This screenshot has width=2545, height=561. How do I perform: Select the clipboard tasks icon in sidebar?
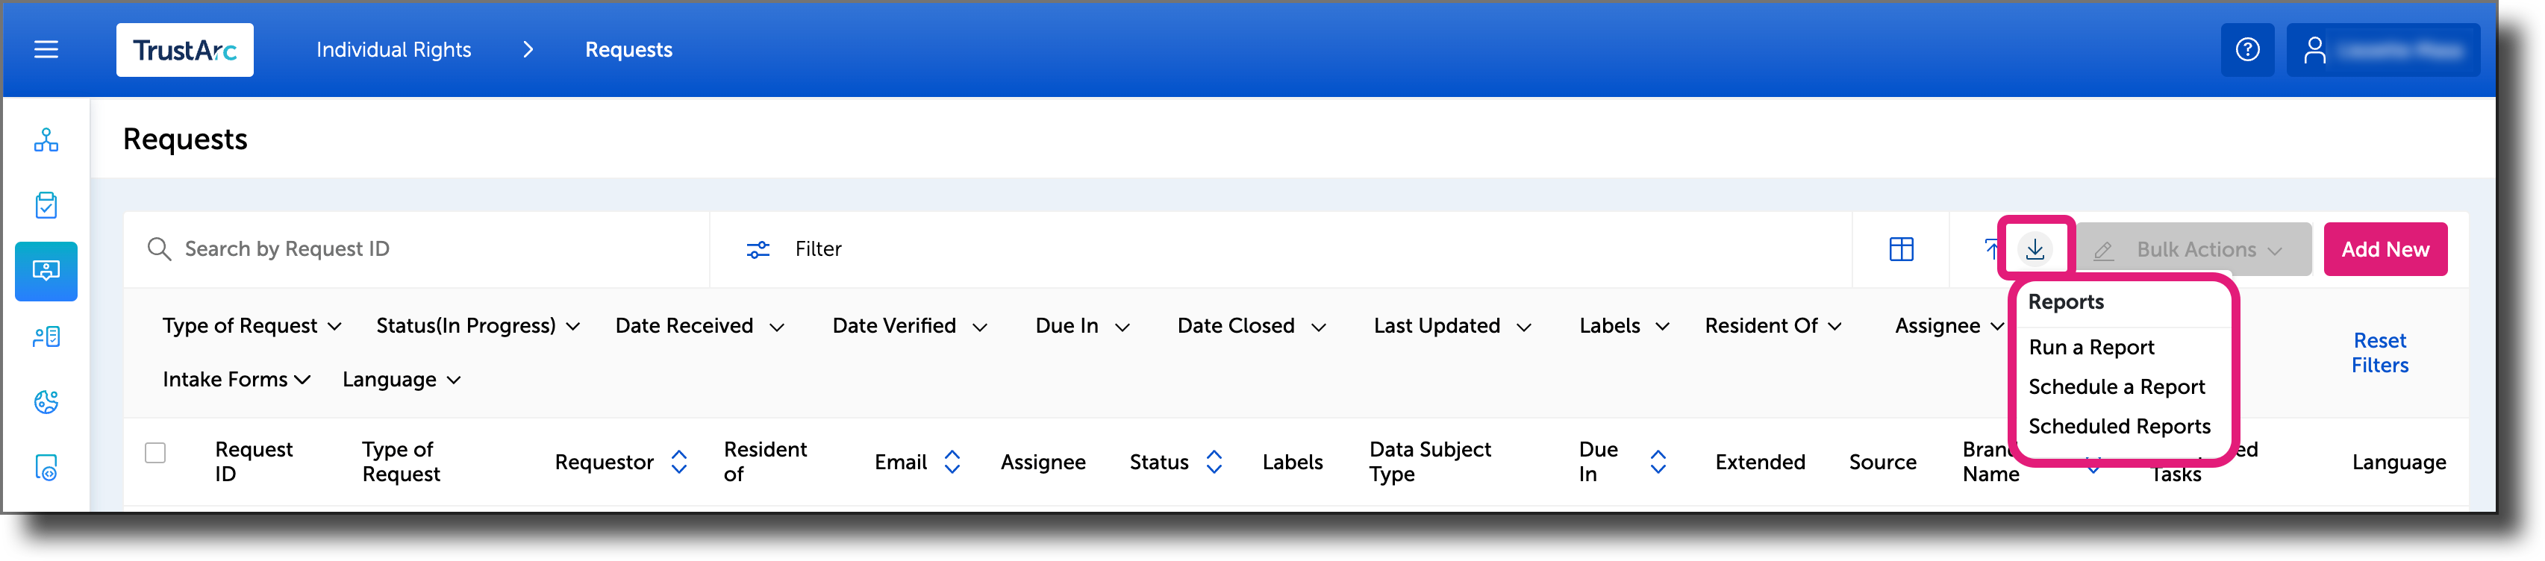(x=46, y=204)
